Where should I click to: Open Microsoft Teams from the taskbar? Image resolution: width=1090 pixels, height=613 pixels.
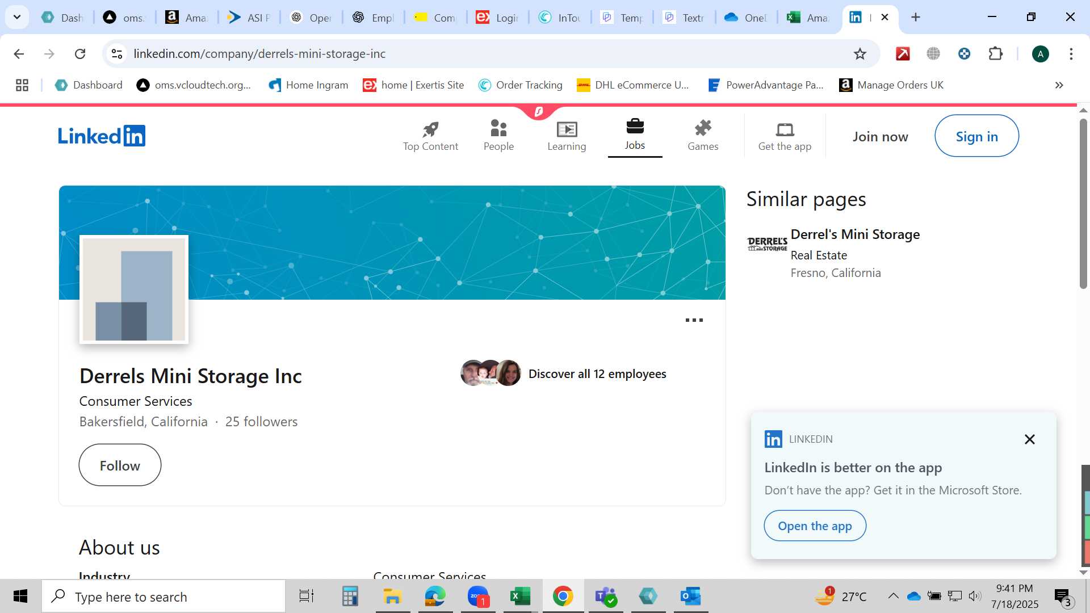pos(606,597)
